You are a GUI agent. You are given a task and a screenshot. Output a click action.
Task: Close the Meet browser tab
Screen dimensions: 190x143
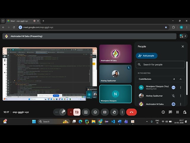(38, 21)
